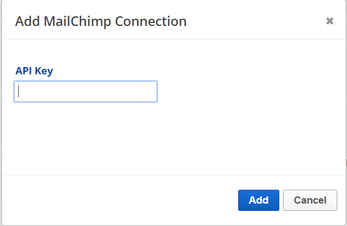Image resolution: width=347 pixels, height=226 pixels.
Task: Dismiss dialog using the gray X
Action: (x=329, y=21)
